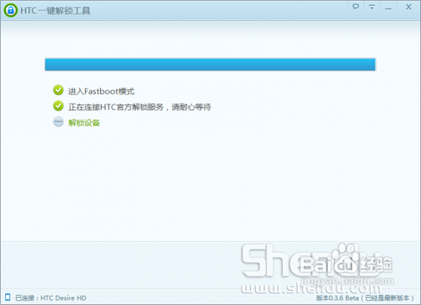Close the HTC unlock tool window
421x305 pixels.
(x=408, y=7)
